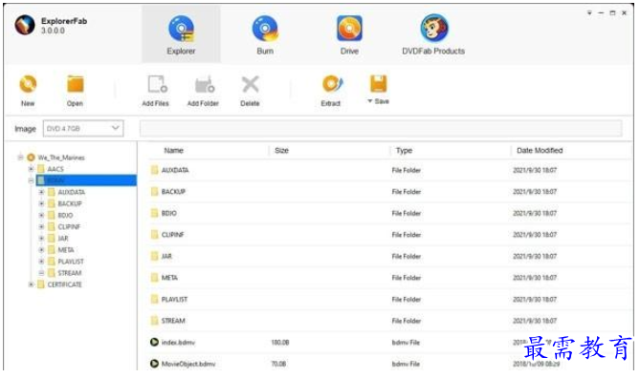Open the Save dropdown arrow
This screenshot has width=640, height=378.
pos(370,101)
